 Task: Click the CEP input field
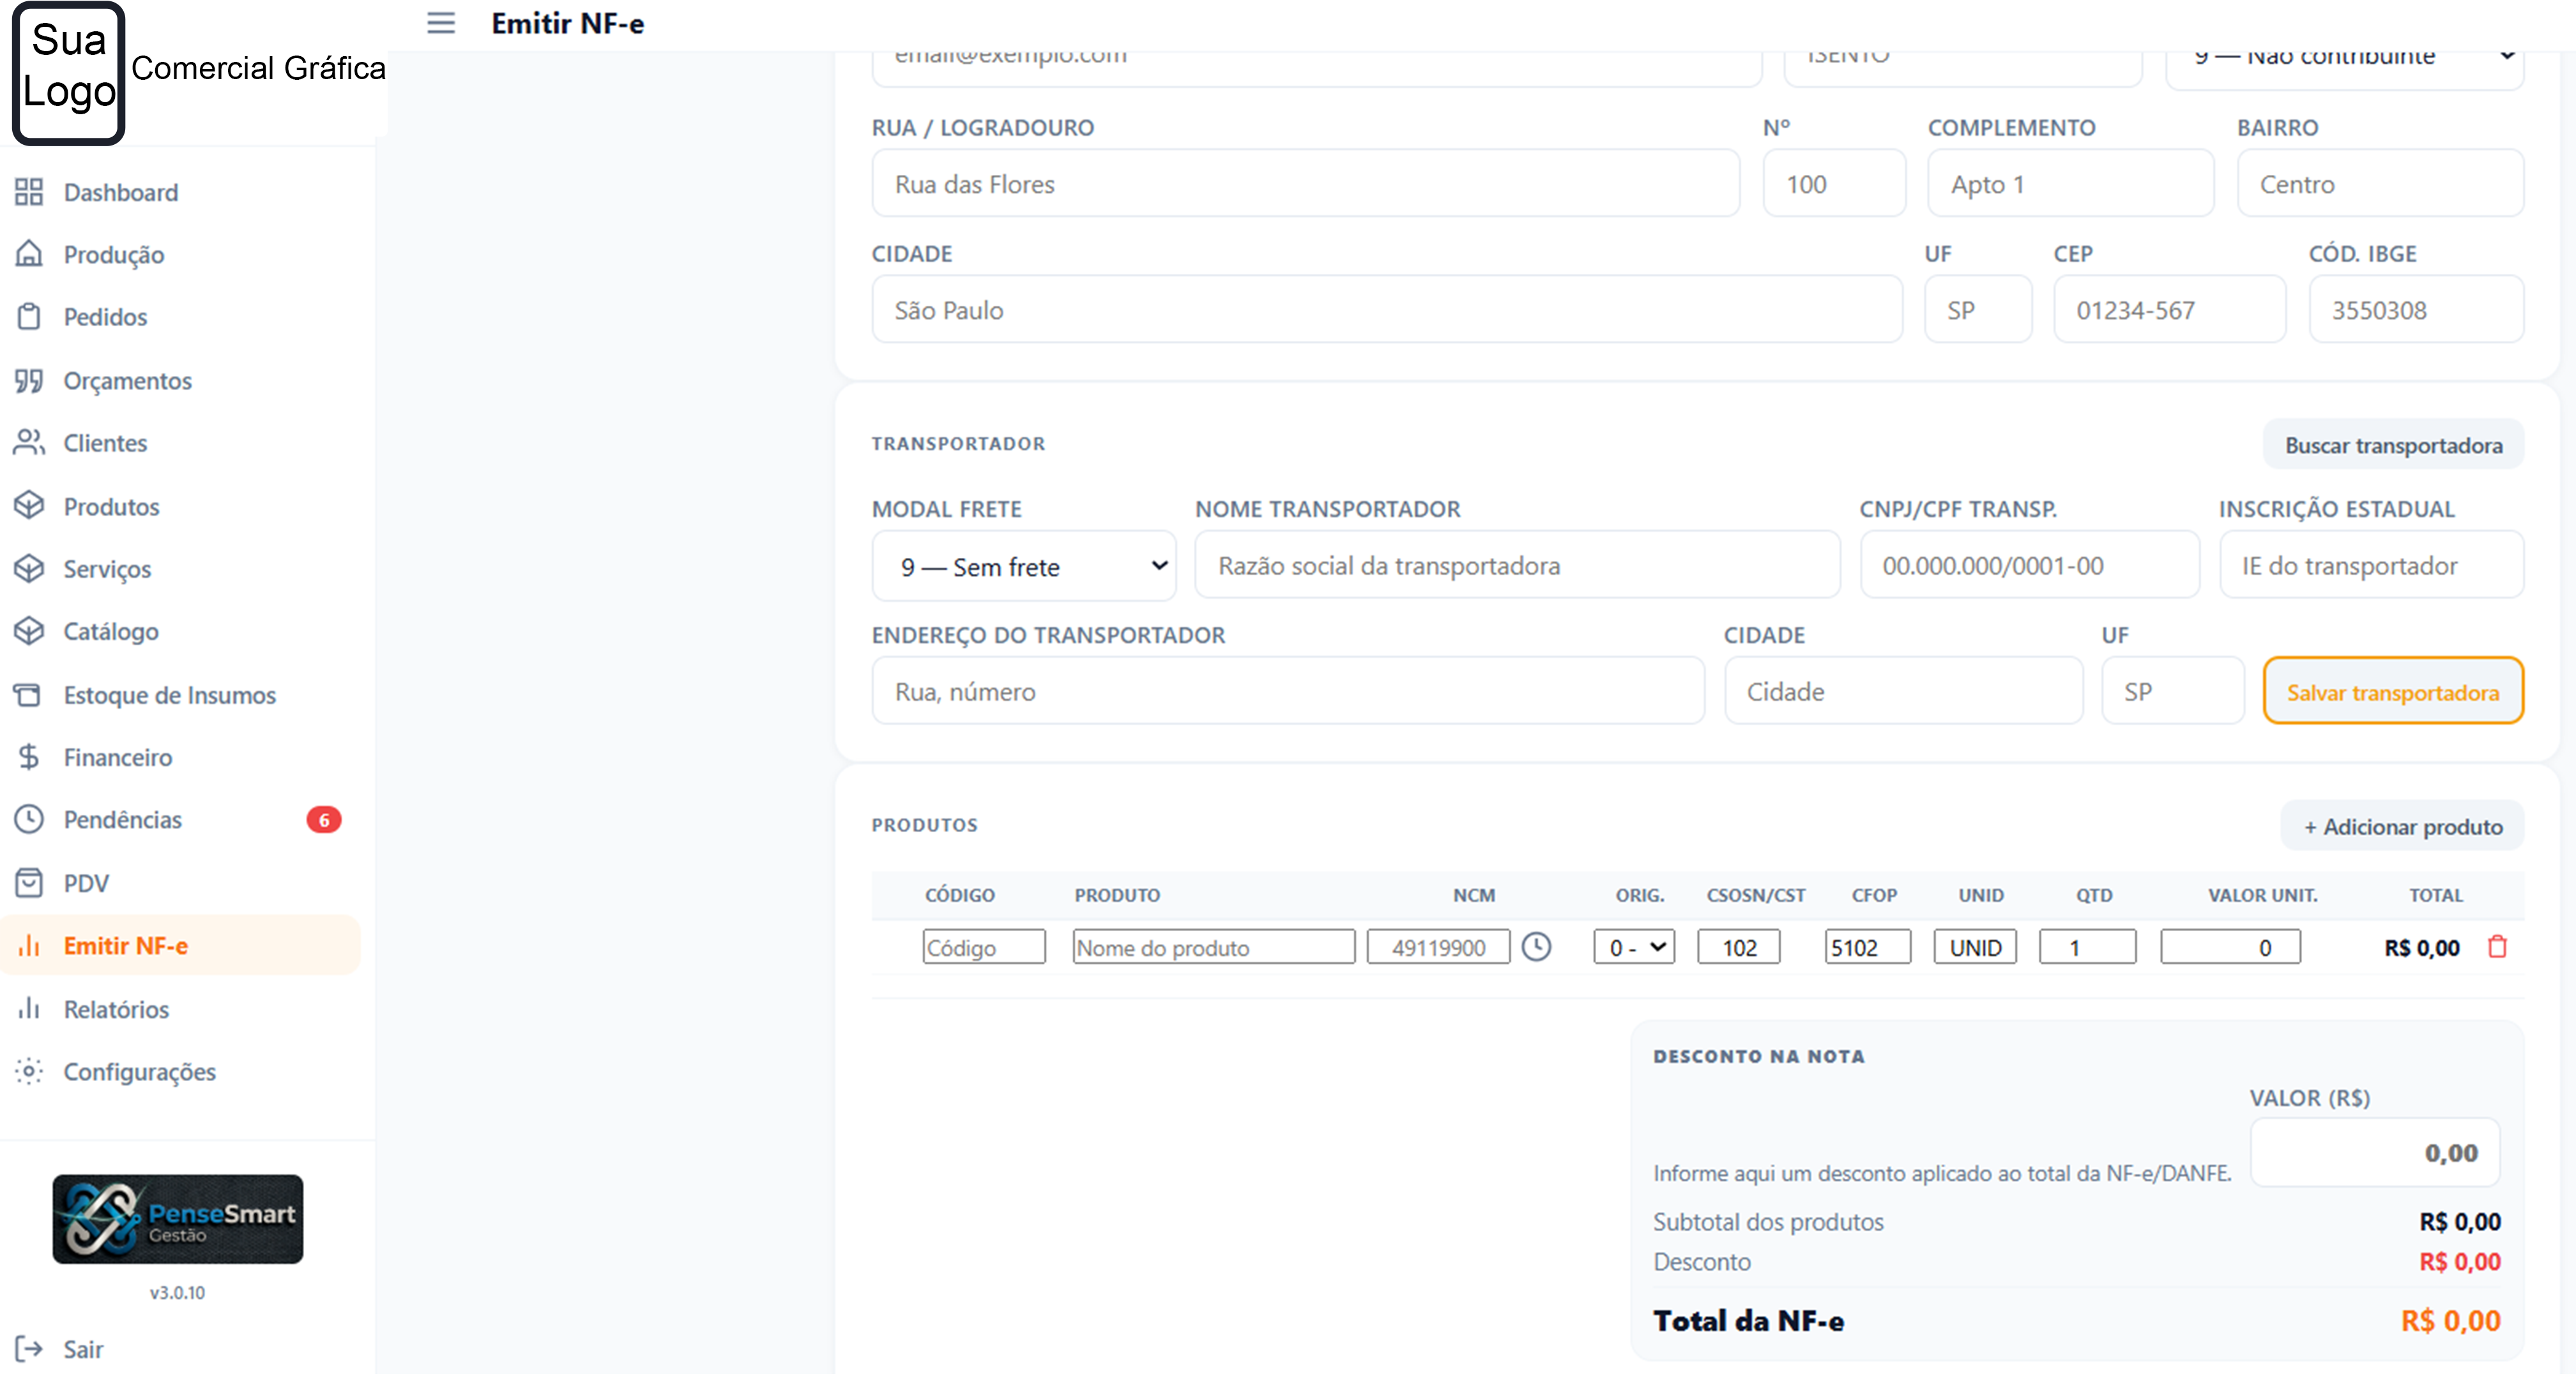pos(2170,310)
